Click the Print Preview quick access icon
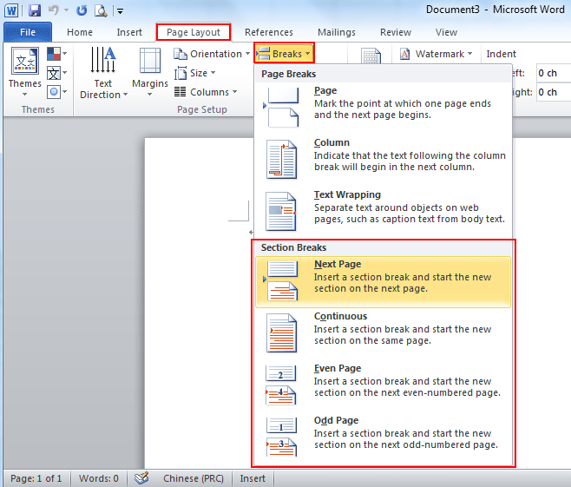This screenshot has height=487, width=571. tap(101, 10)
